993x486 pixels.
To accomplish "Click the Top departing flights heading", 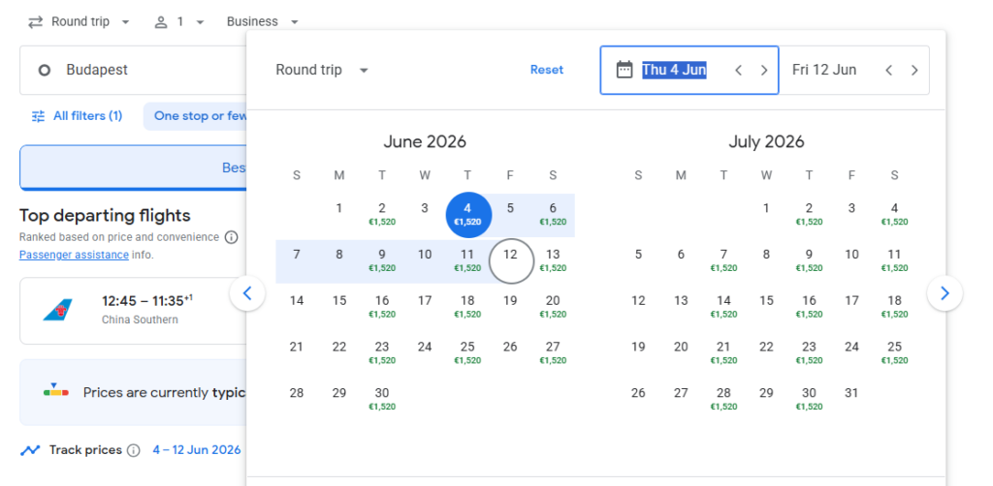I will click(105, 216).
